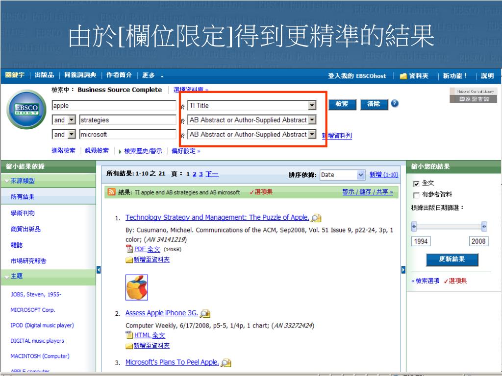Click the RSS feed icon beside results
The width and height of the screenshot is (502, 376).
point(111,192)
